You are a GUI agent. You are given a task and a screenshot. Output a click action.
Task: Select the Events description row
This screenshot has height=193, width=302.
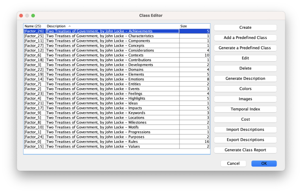(112, 89)
